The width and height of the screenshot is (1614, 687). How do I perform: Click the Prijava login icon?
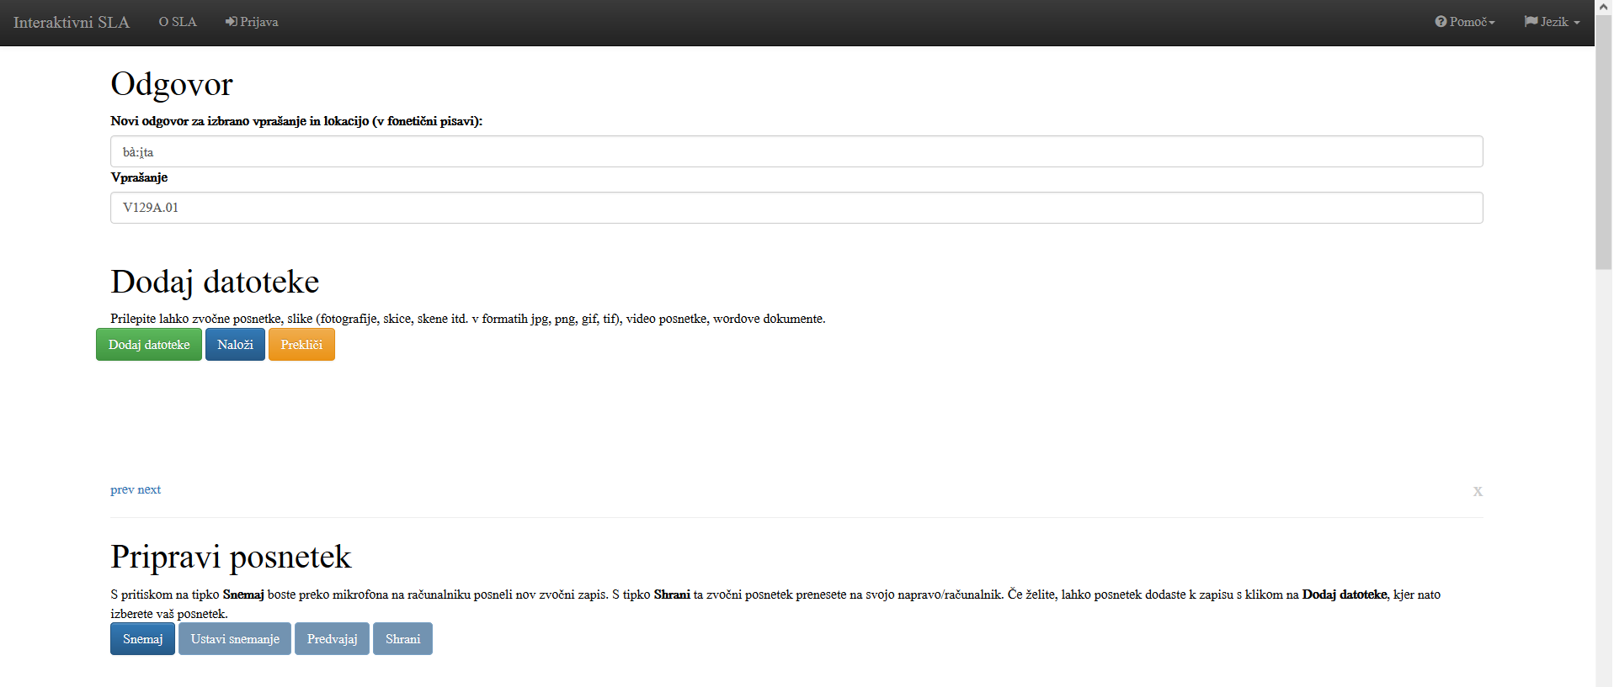pos(231,22)
